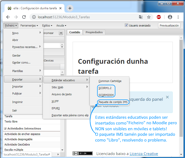Open the Chrome profile avatar
The height and width of the screenshot is (158, 185).
point(170,17)
